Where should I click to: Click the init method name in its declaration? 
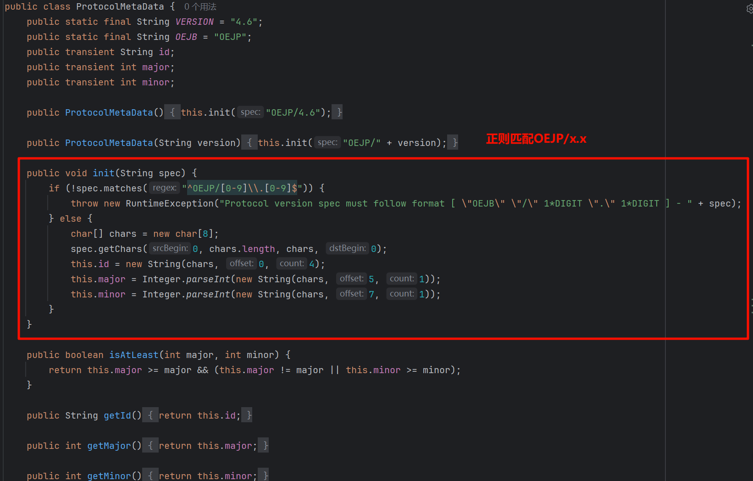[104, 173]
